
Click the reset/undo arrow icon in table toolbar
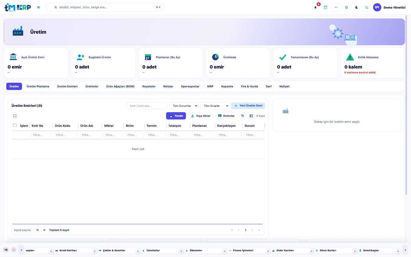click(243, 116)
